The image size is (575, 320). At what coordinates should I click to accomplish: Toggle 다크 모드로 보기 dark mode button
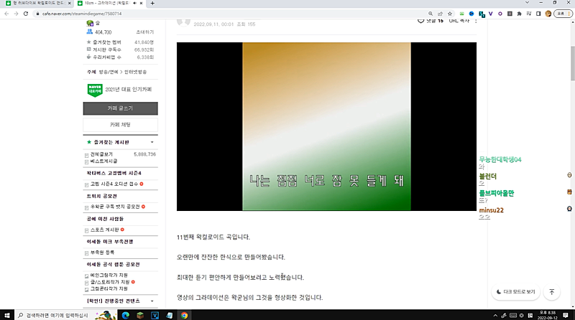515,292
